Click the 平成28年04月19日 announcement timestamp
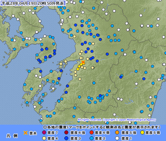The width and height of the screenshot is (166, 141). click(33, 3)
